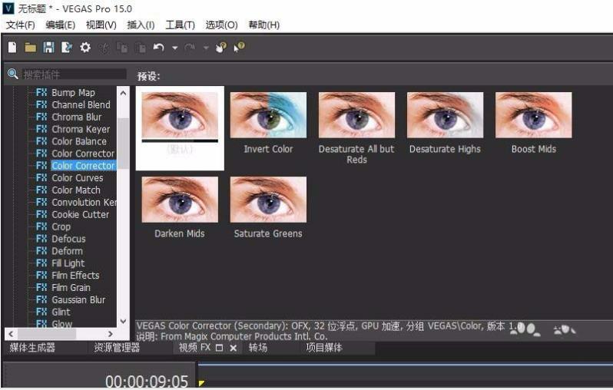Viewport: 613px width, 390px height.
Task: Click the Paste clipboard icon
Action: pos(141,48)
